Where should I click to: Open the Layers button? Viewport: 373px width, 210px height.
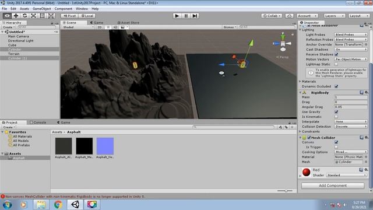(335, 16)
